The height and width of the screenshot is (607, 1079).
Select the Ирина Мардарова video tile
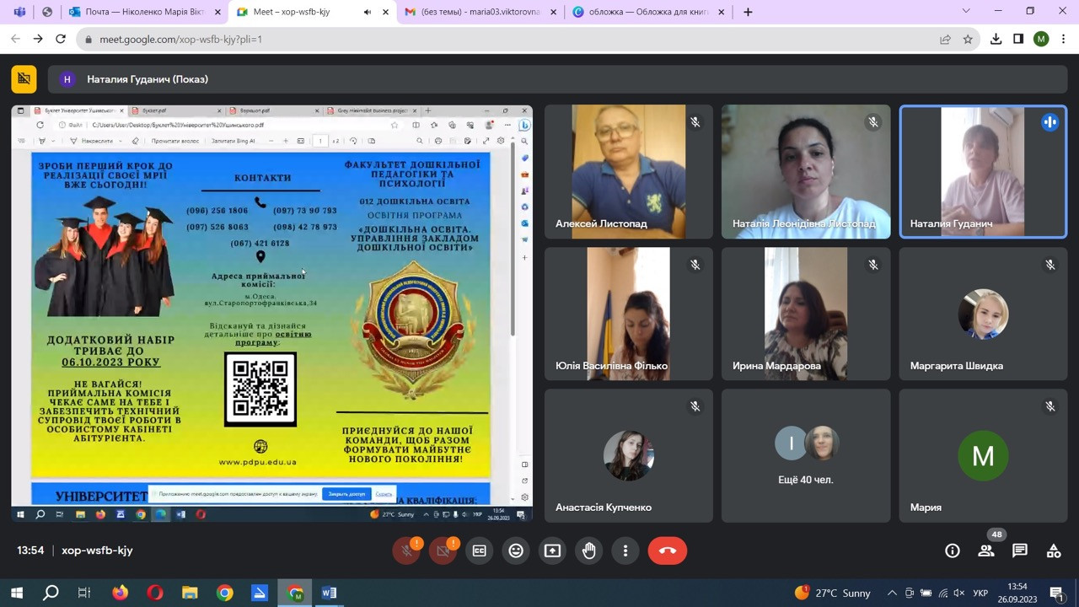806,314
